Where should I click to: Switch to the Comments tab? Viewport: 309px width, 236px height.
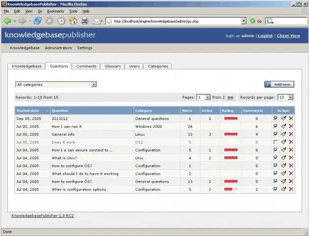tap(86, 66)
